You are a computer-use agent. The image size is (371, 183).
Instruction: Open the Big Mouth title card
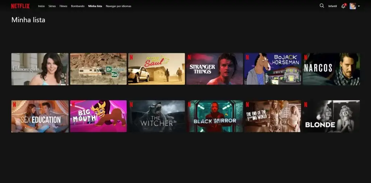(99, 116)
